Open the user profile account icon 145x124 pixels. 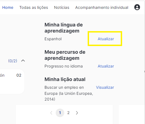click(x=137, y=7)
